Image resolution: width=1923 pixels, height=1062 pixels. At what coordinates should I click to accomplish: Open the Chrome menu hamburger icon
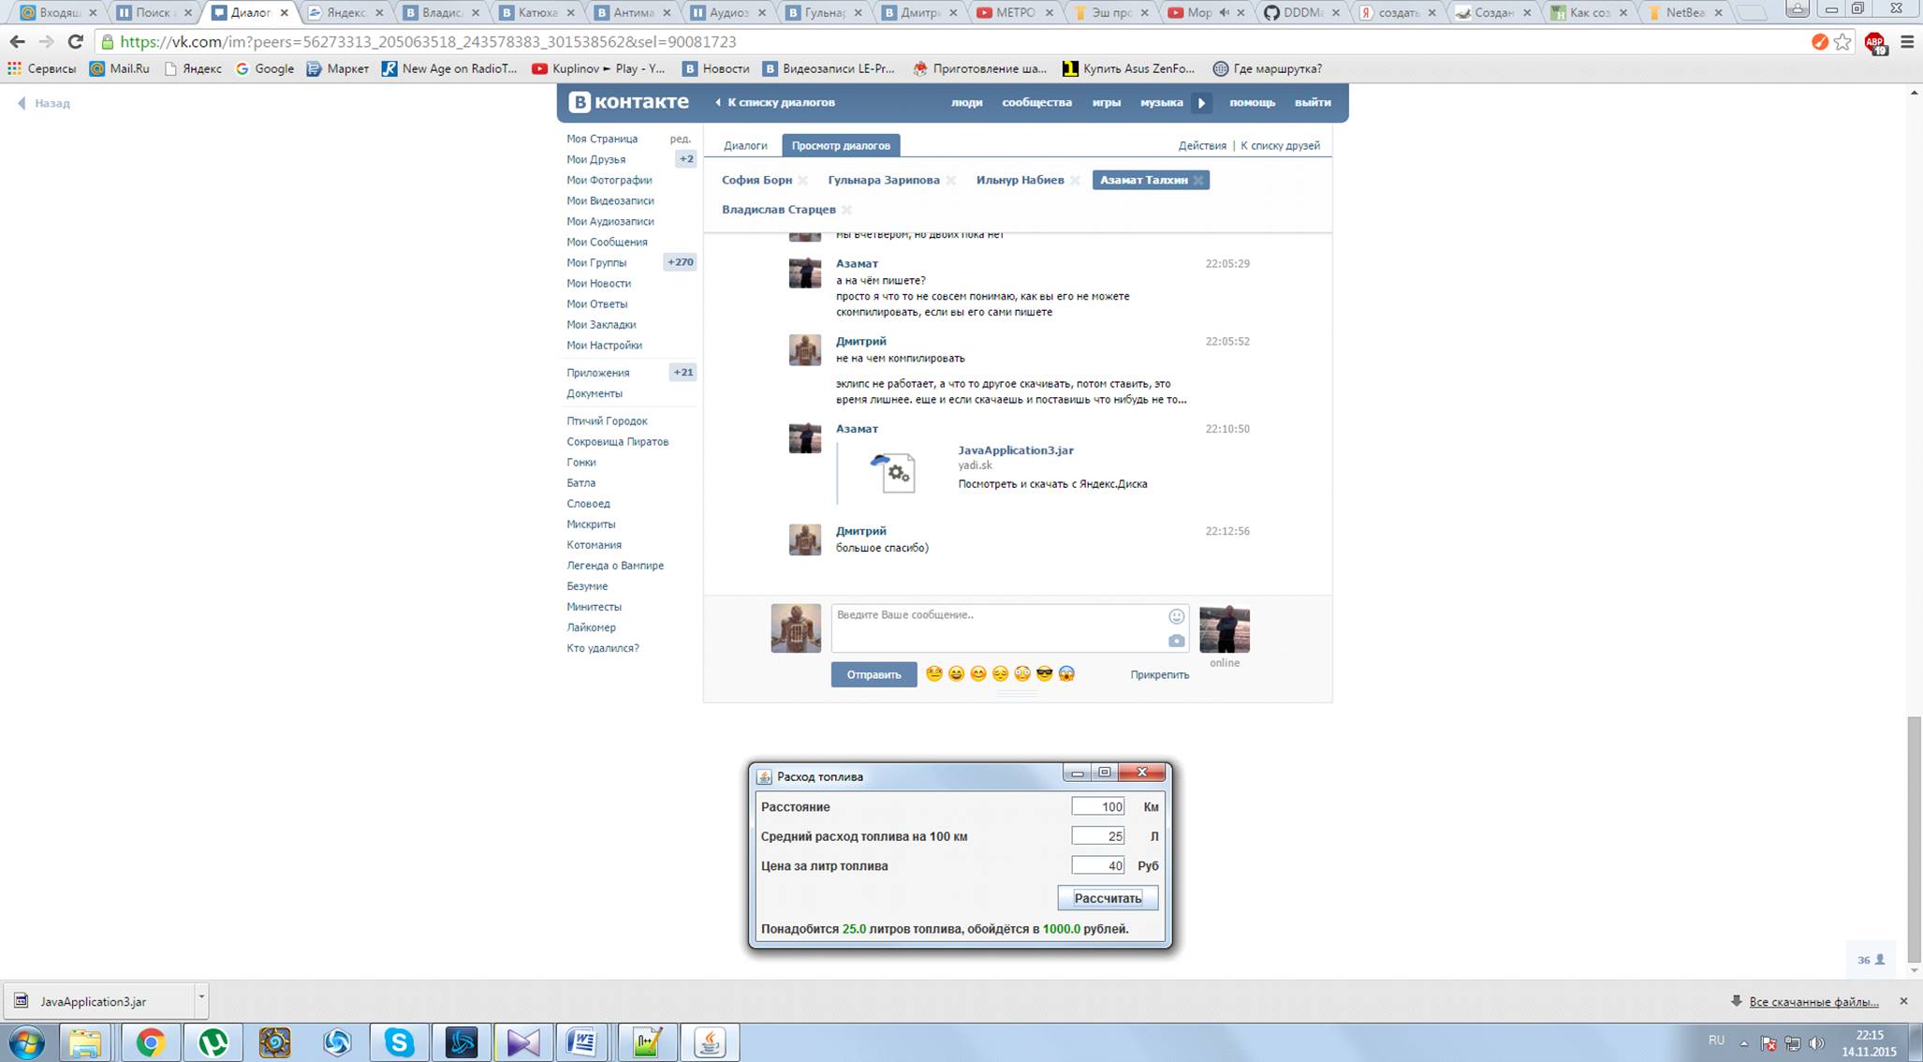[x=1907, y=42]
